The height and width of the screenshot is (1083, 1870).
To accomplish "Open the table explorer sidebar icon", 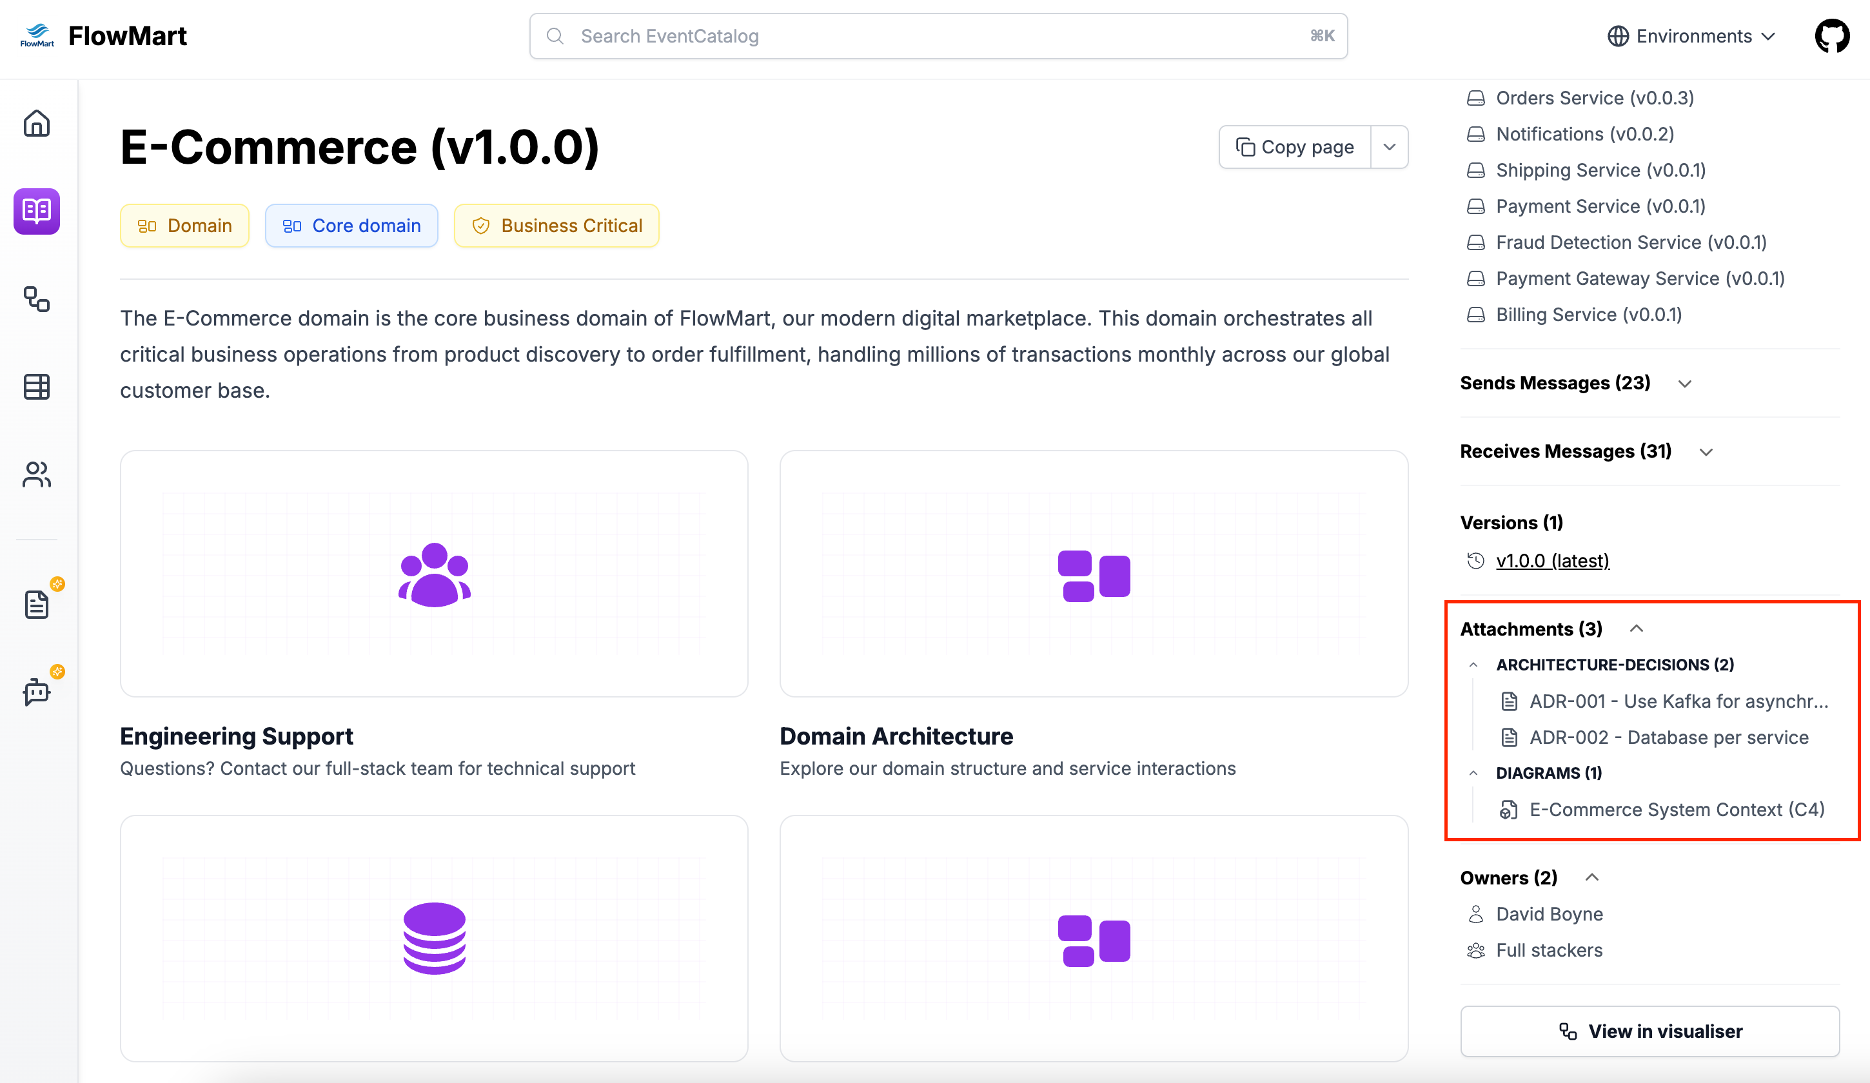I will [x=36, y=387].
